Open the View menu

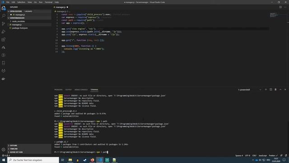30,2
